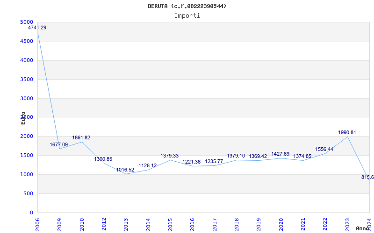Click y-axis value 0

click(x=31, y=212)
